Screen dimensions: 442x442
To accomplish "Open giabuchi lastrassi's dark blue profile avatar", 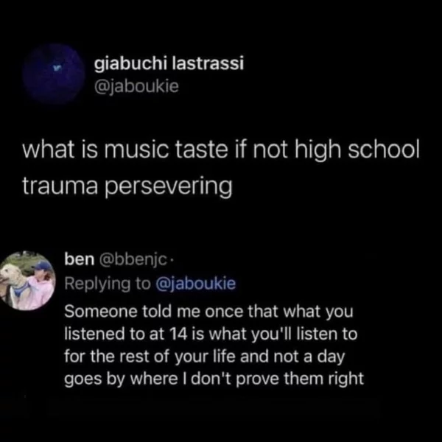I will click(x=54, y=74).
